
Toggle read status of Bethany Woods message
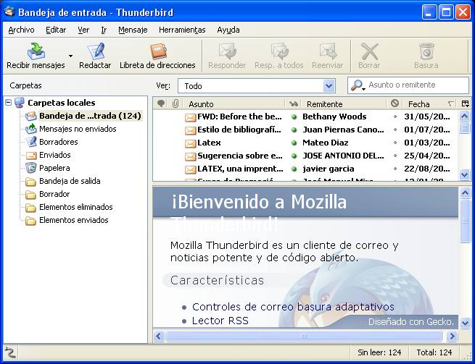pyautogui.click(x=294, y=117)
